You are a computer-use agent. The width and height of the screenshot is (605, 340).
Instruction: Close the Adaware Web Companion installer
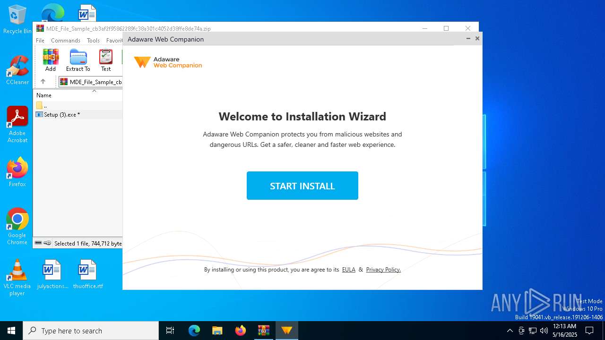pyautogui.click(x=477, y=39)
